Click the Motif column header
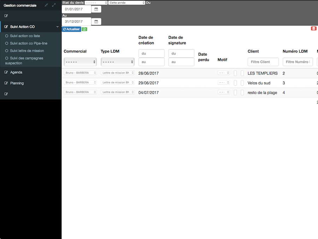Screen dimensions: 318x239 tap(222, 60)
